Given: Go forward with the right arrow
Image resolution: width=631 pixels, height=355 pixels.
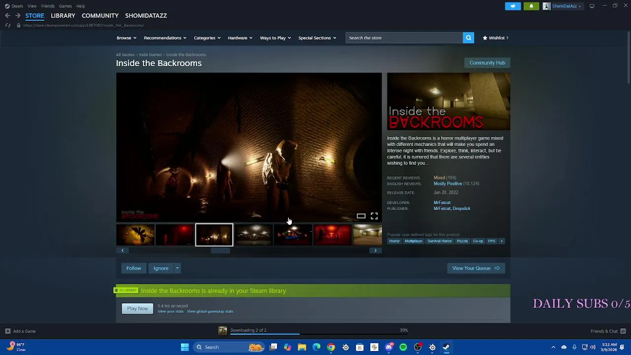Looking at the screenshot, I should [18, 16].
